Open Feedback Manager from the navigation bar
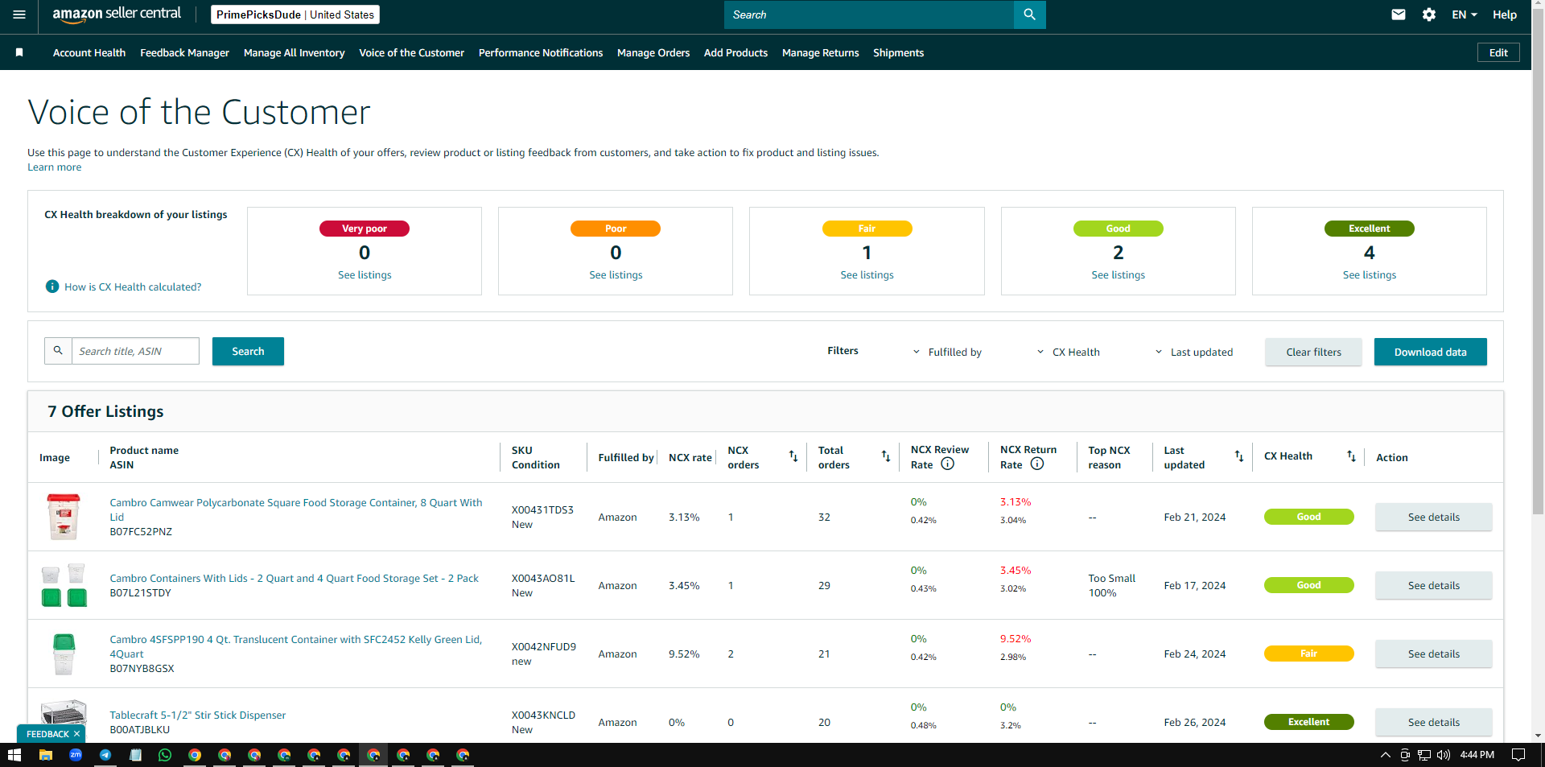Viewport: 1545px width, 767px height. click(184, 52)
